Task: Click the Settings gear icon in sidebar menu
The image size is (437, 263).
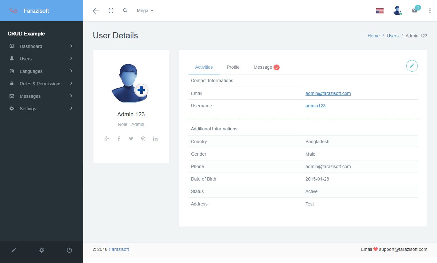Action: [12, 108]
